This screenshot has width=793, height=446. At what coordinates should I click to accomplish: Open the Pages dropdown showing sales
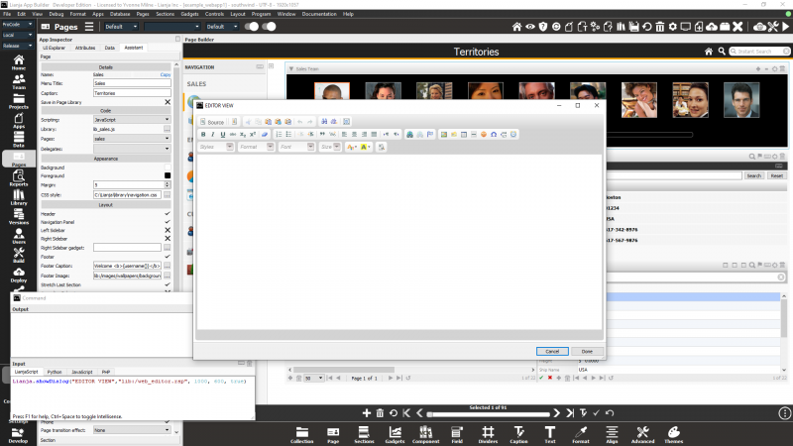[x=132, y=139]
